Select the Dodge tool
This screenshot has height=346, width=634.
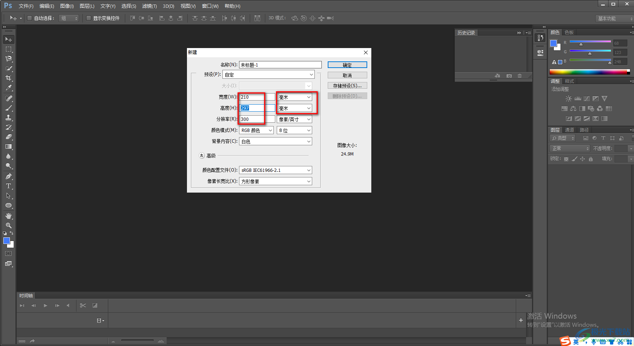[8, 166]
